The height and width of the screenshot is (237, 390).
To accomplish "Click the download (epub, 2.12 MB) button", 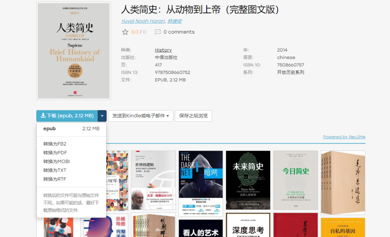I will pos(67,116).
